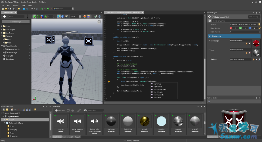Image resolution: width=262 pixels, height=142 pixels.
Task: Click the back arrow in Property grid
Action: coord(209,16)
